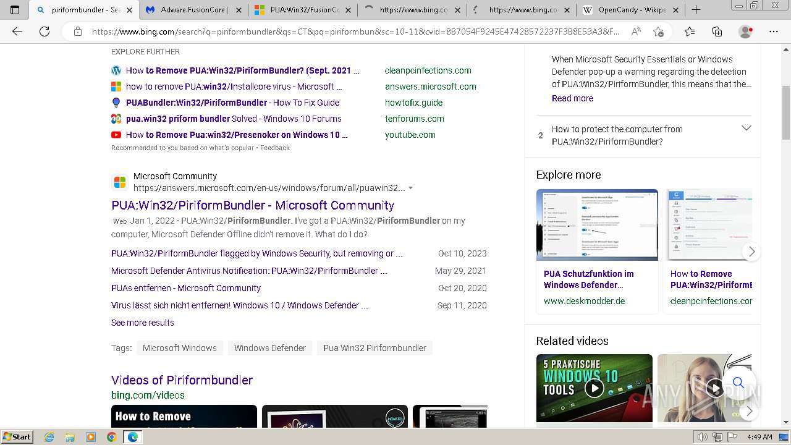Click the vertical page scrollbar thumb
The width and height of the screenshot is (791, 445).
(x=786, y=113)
